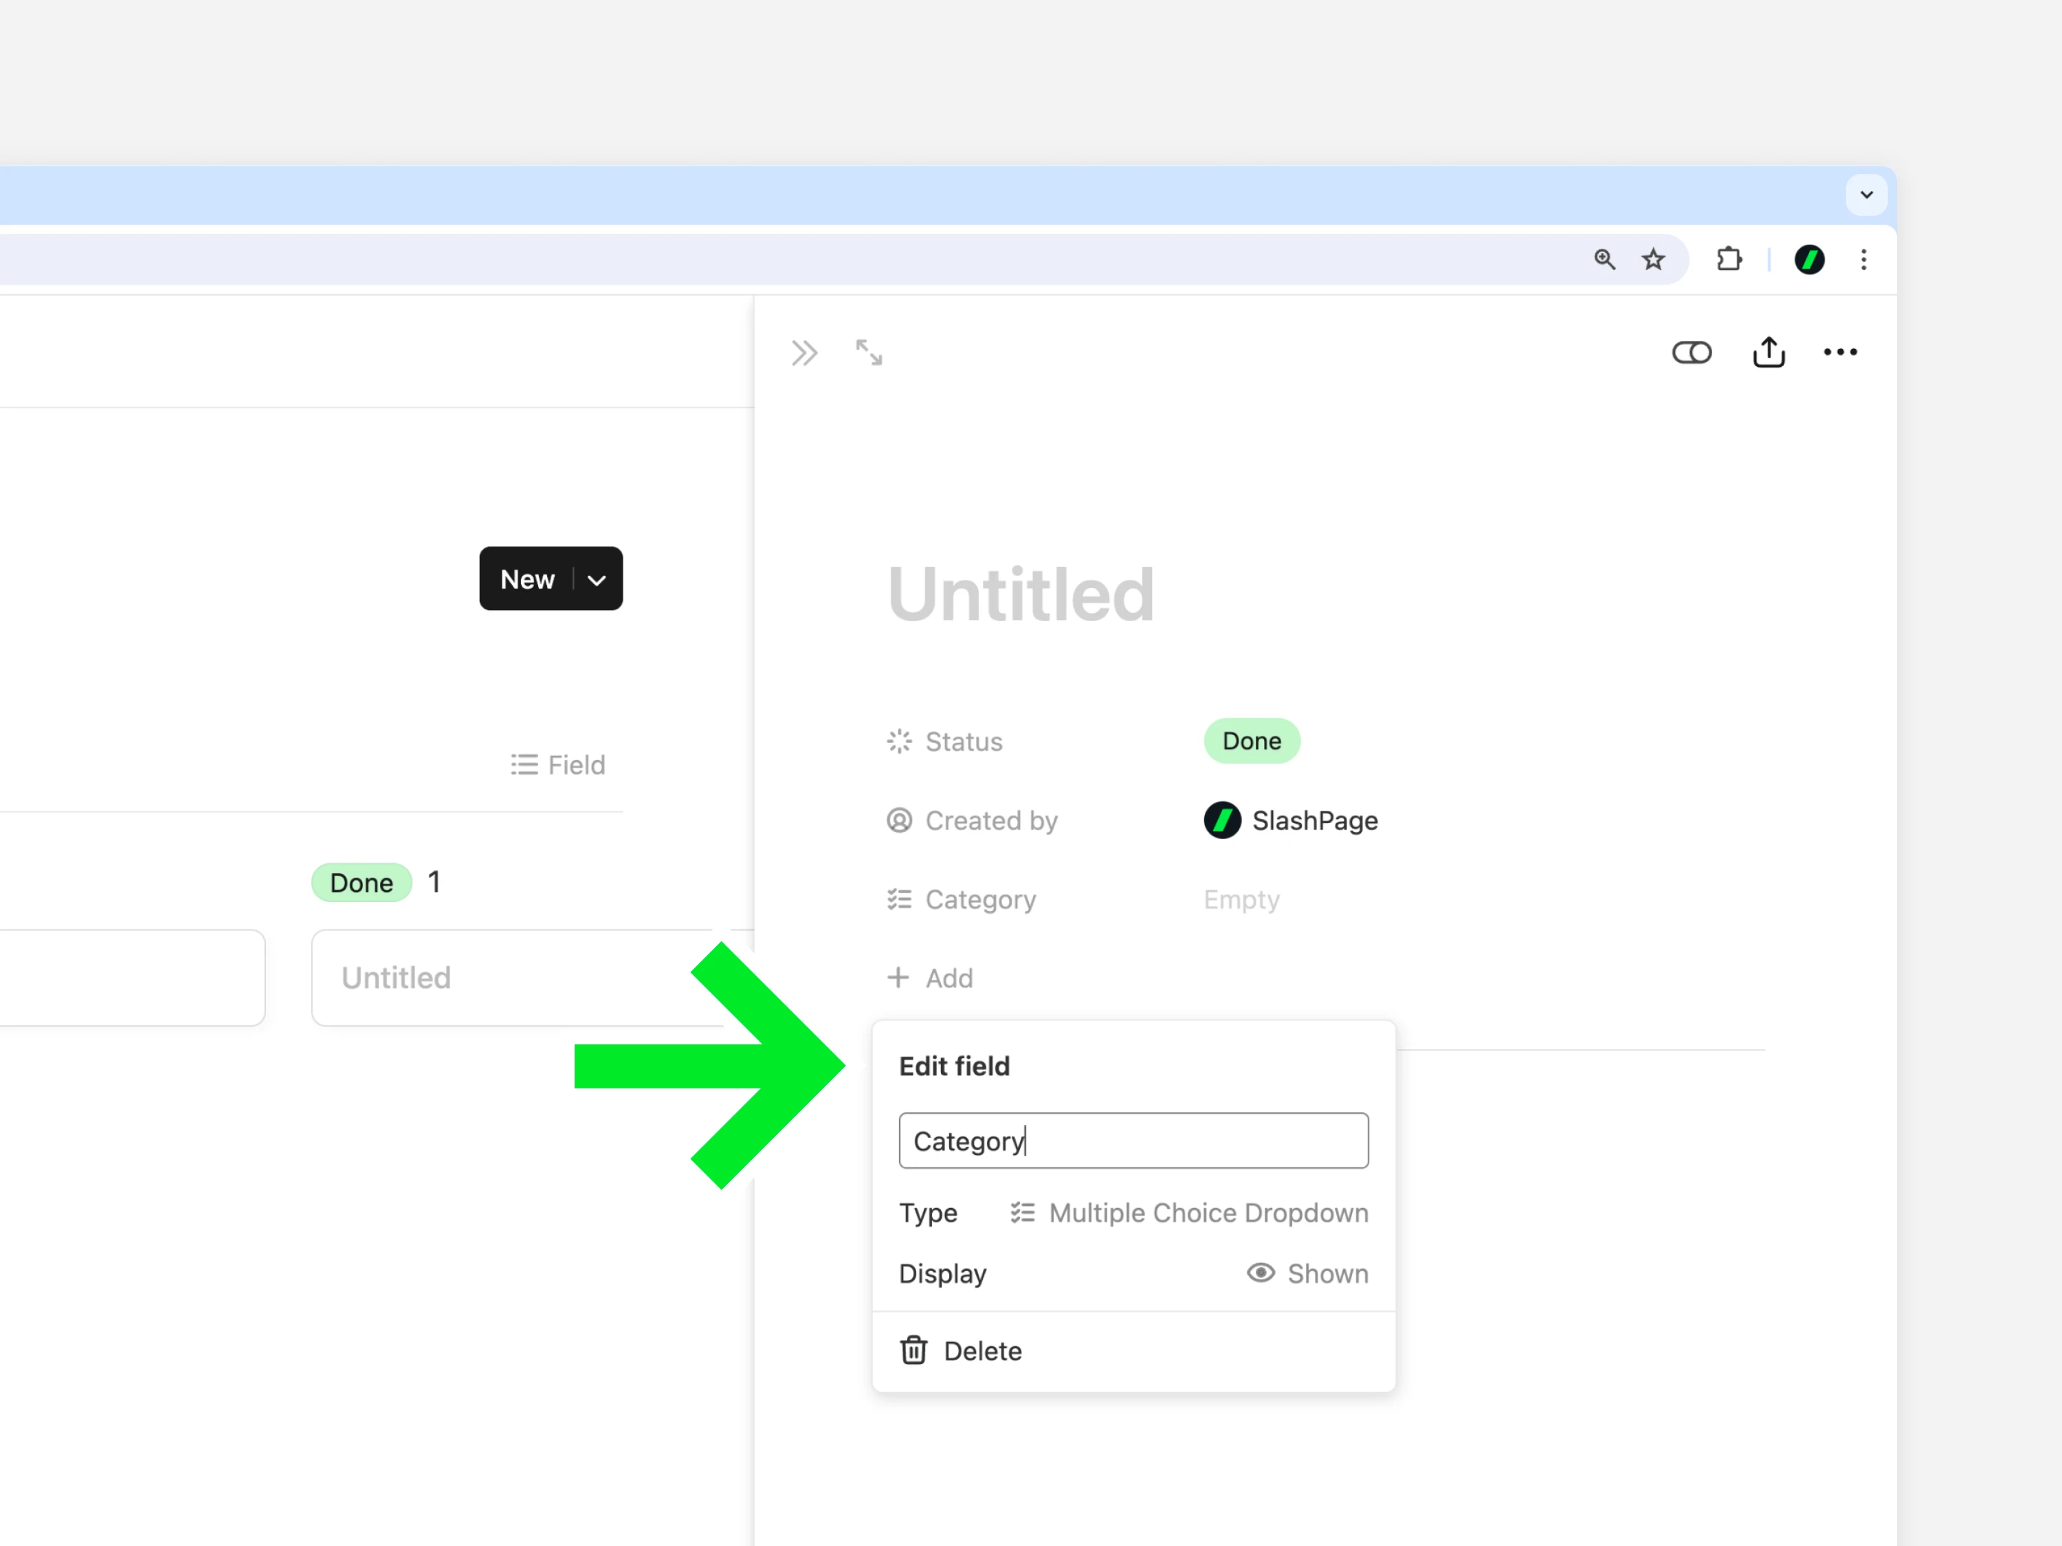Click the New button
Viewport: 2062px width, 1546px height.
pos(526,579)
